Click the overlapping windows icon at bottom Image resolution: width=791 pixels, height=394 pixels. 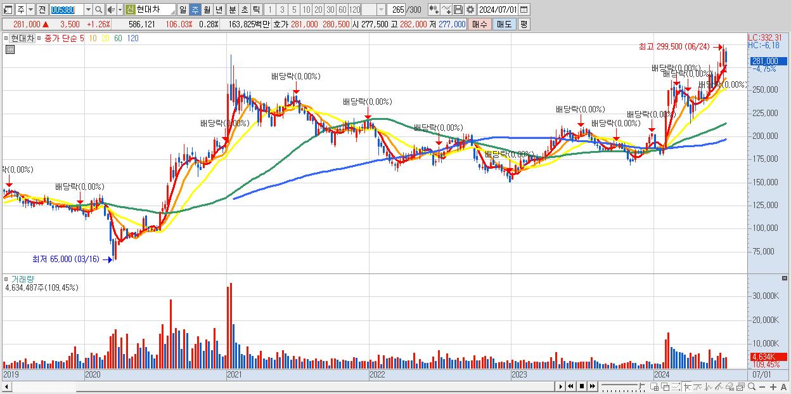[666, 387]
